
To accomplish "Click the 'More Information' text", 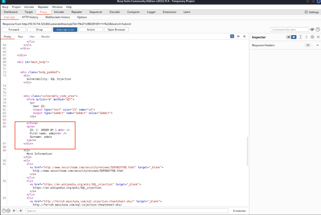I will coord(39,154).
